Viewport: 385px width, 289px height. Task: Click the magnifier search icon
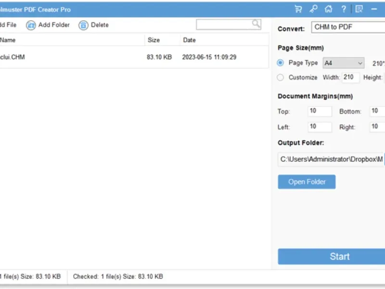point(256,24)
